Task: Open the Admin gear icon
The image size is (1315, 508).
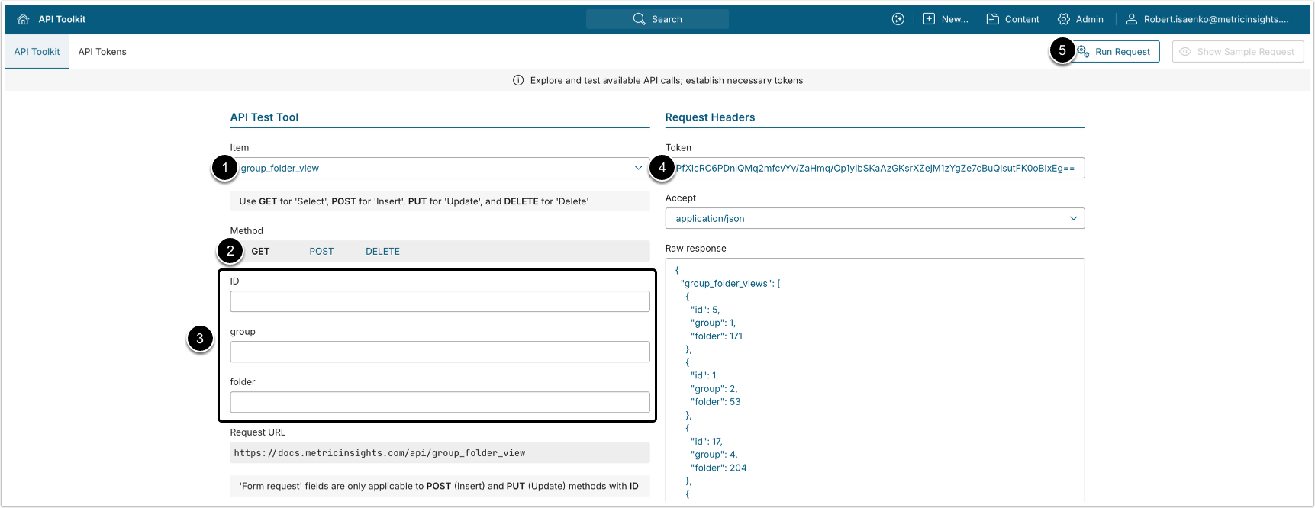Action: (1064, 19)
